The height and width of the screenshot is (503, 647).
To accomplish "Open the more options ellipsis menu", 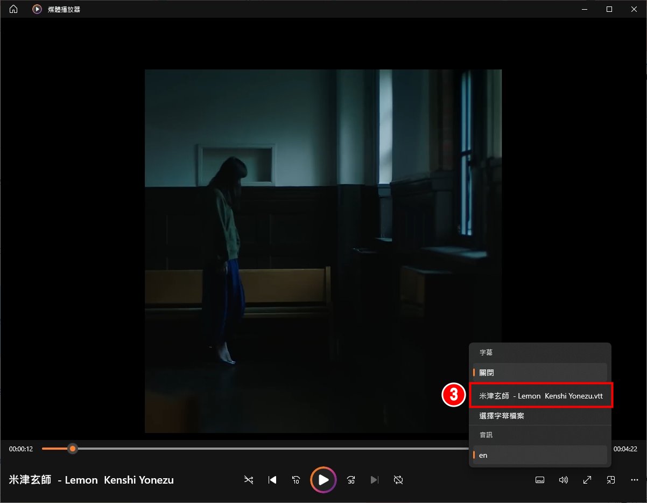I will (635, 480).
